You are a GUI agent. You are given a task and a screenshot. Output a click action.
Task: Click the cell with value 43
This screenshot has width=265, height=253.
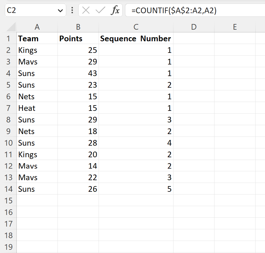coord(78,73)
